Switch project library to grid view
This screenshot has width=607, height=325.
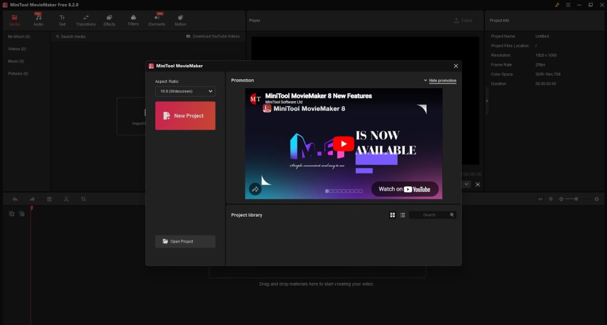click(x=392, y=215)
